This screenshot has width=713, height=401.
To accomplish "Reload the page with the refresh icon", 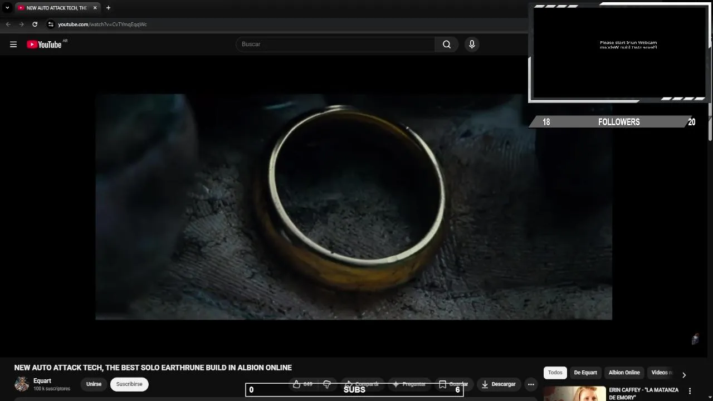I will click(x=35, y=24).
